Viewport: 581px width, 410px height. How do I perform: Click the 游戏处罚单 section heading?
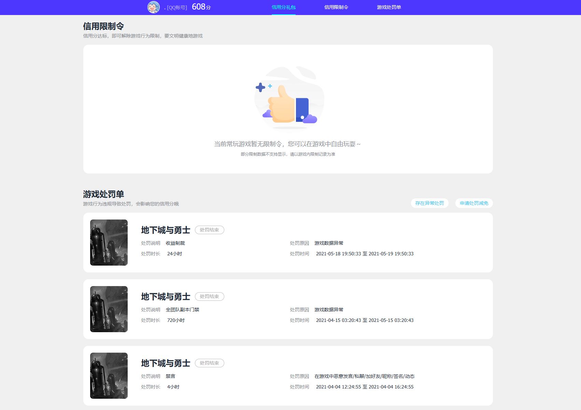(103, 194)
